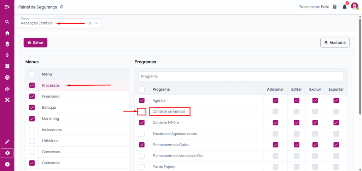Open the notifications bell icon
The height and width of the screenshot is (171, 362).
pos(344,7)
